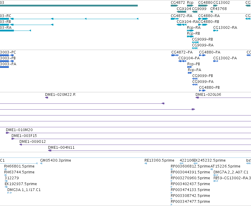Select protein CG4872-PA

tap(175, 55)
